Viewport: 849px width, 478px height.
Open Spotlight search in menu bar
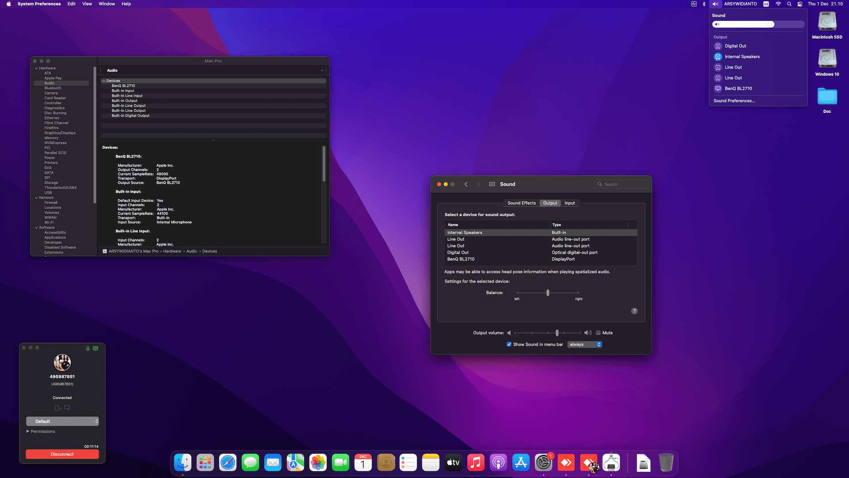coord(789,4)
